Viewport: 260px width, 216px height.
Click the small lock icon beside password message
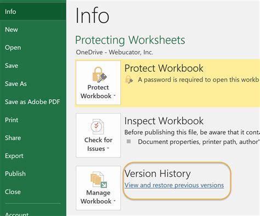click(x=129, y=80)
